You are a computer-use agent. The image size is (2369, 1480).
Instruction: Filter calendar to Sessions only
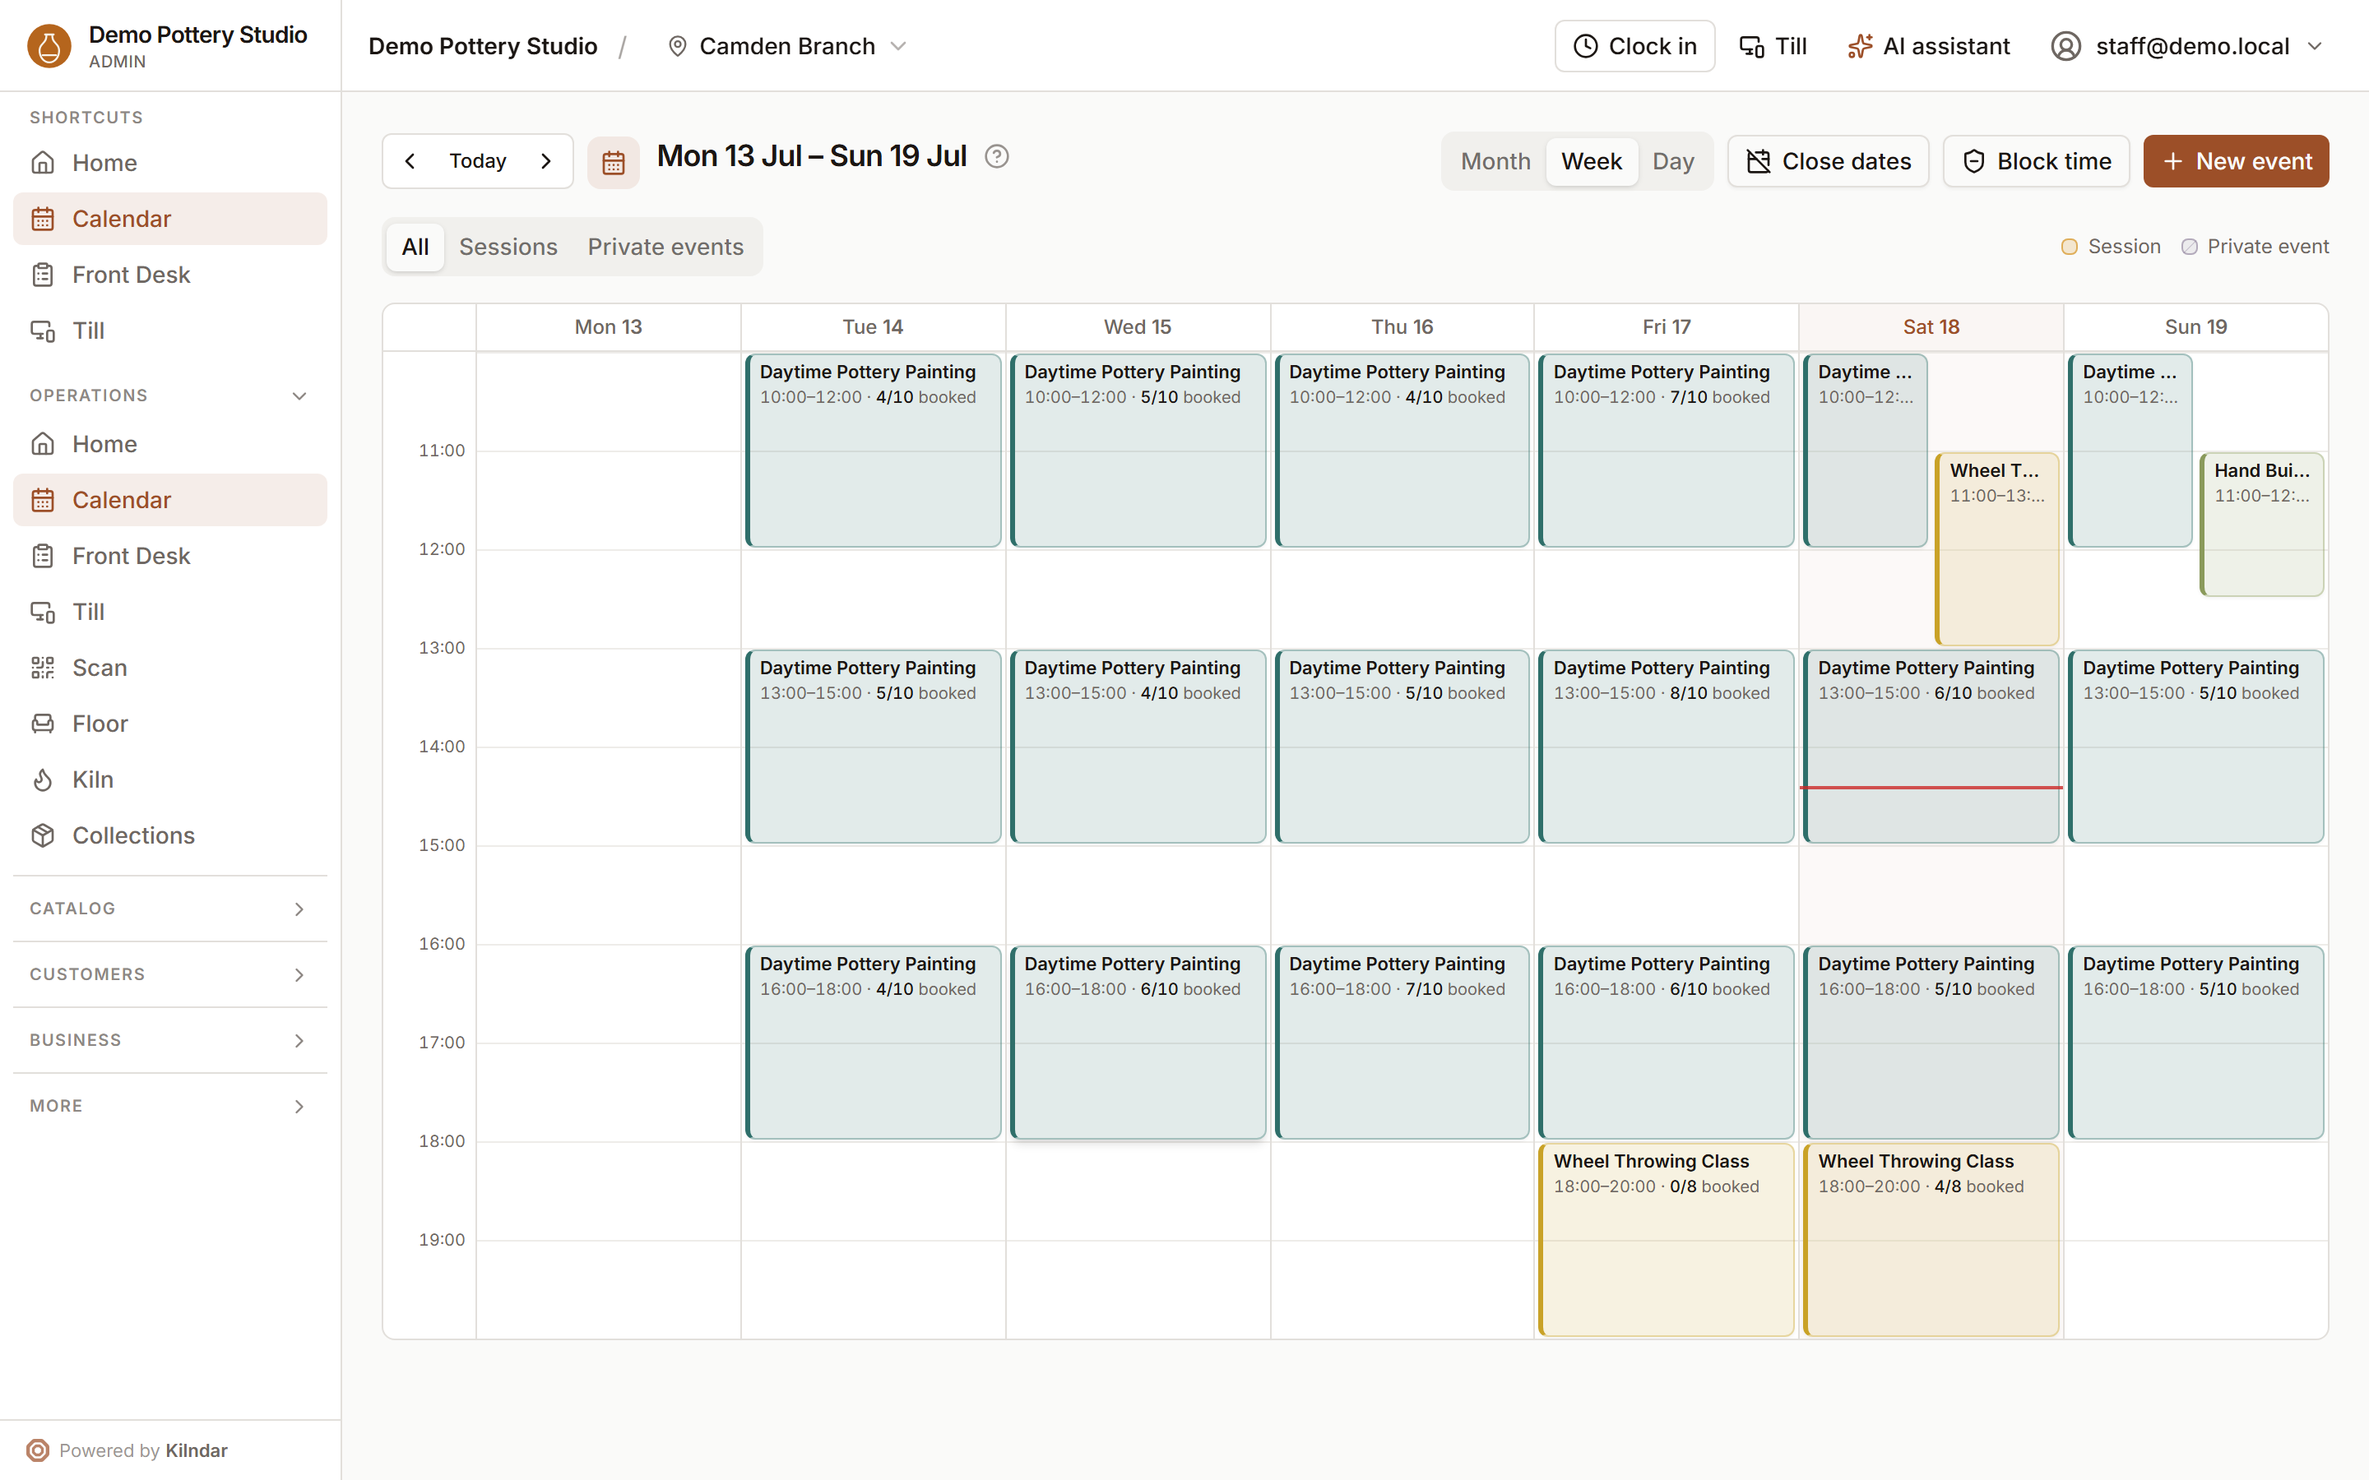508,247
